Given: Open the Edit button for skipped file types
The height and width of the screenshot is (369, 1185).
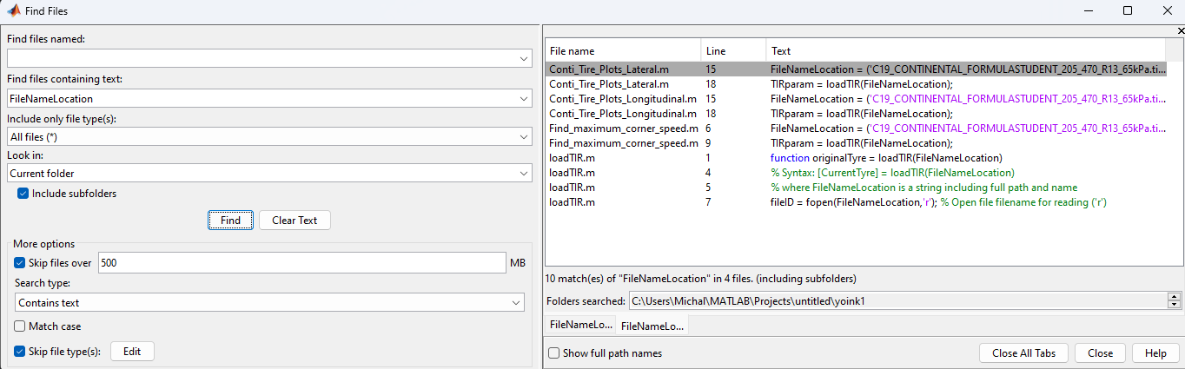Looking at the screenshot, I should click(131, 352).
